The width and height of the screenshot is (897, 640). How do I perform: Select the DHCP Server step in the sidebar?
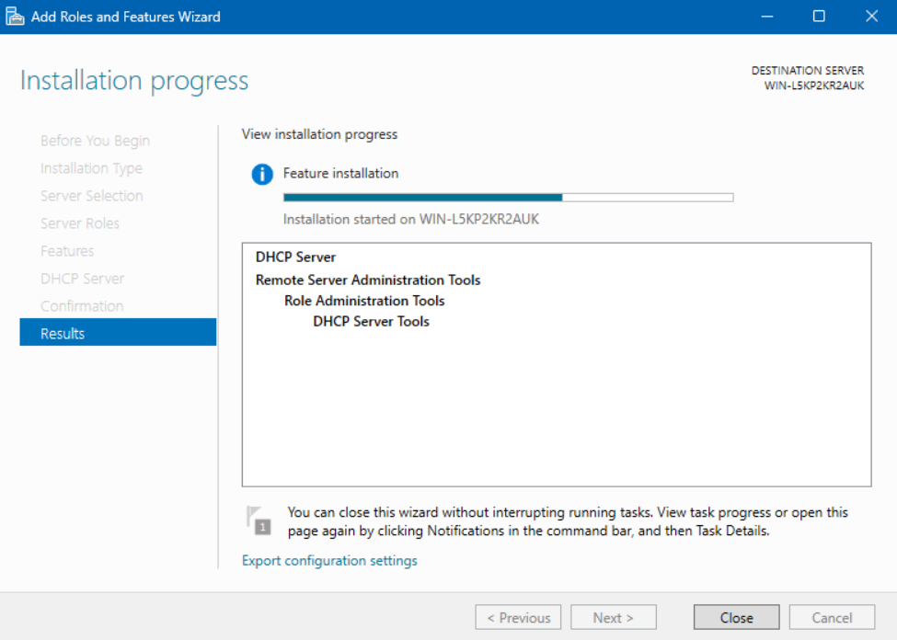click(83, 279)
